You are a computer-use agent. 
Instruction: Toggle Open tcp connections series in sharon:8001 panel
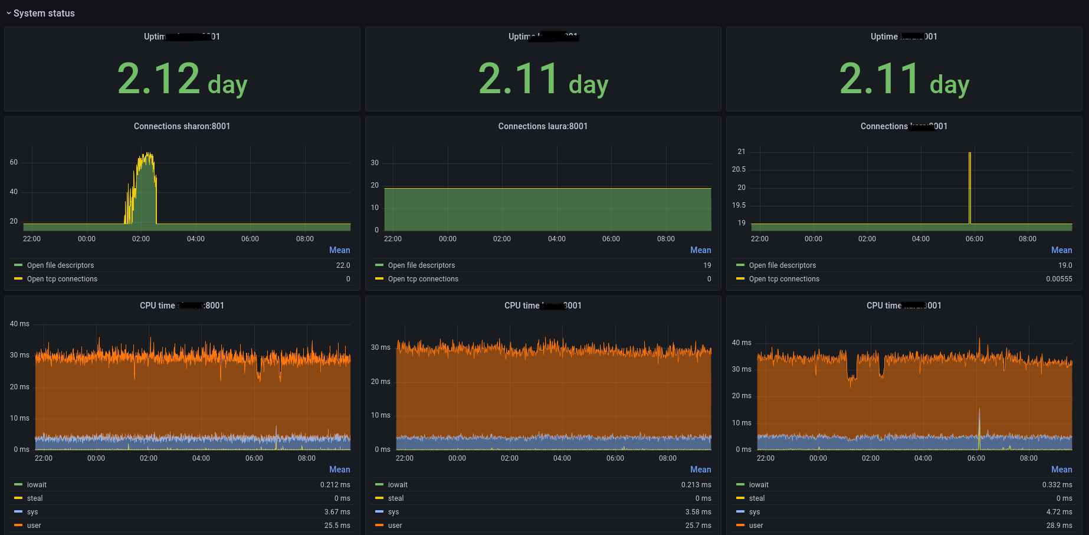pos(63,279)
